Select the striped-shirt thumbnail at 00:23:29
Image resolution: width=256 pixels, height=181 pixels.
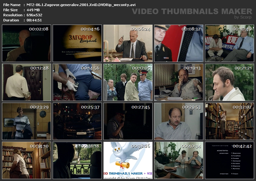pyautogui.click(x=26, y=121)
